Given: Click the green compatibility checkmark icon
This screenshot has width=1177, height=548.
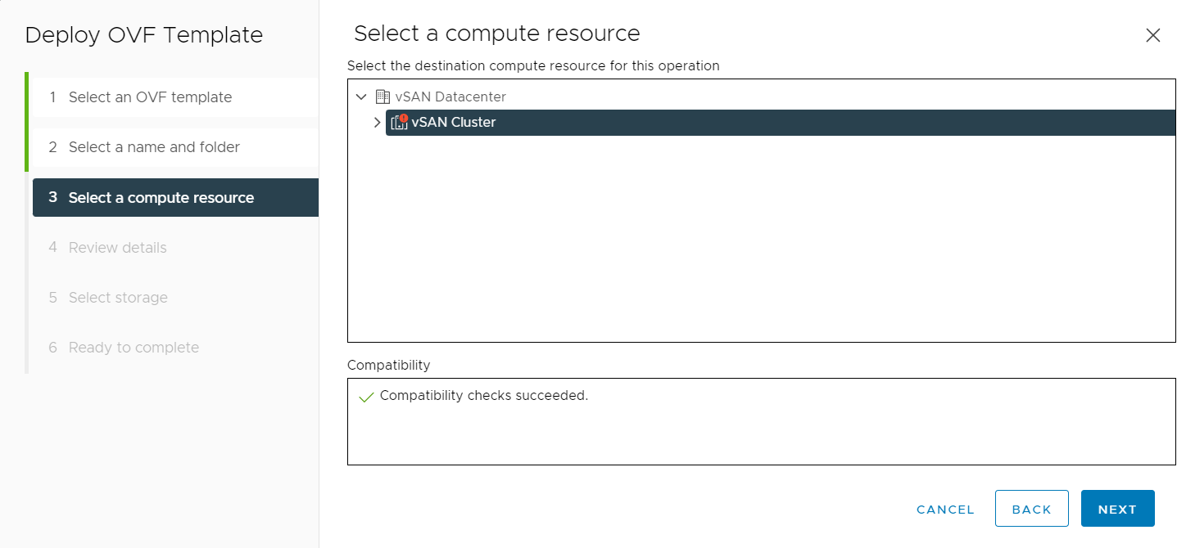Looking at the screenshot, I should [x=366, y=397].
